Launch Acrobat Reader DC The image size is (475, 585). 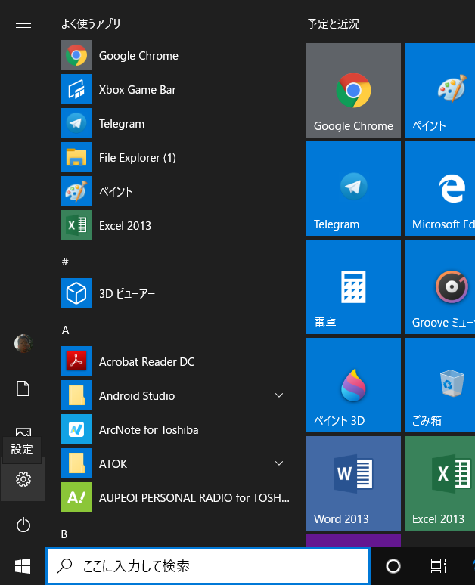[175, 361]
